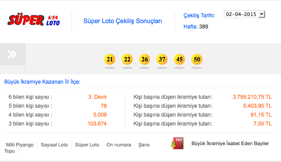Image resolution: width=281 pixels, height=162 pixels.
Task: Click the Süper Loto 6/54 logo
Action: coord(34,20)
